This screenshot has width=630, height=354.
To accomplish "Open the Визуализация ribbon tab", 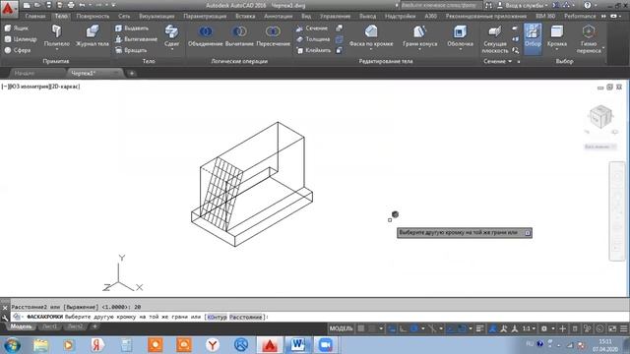I will coord(157,16).
